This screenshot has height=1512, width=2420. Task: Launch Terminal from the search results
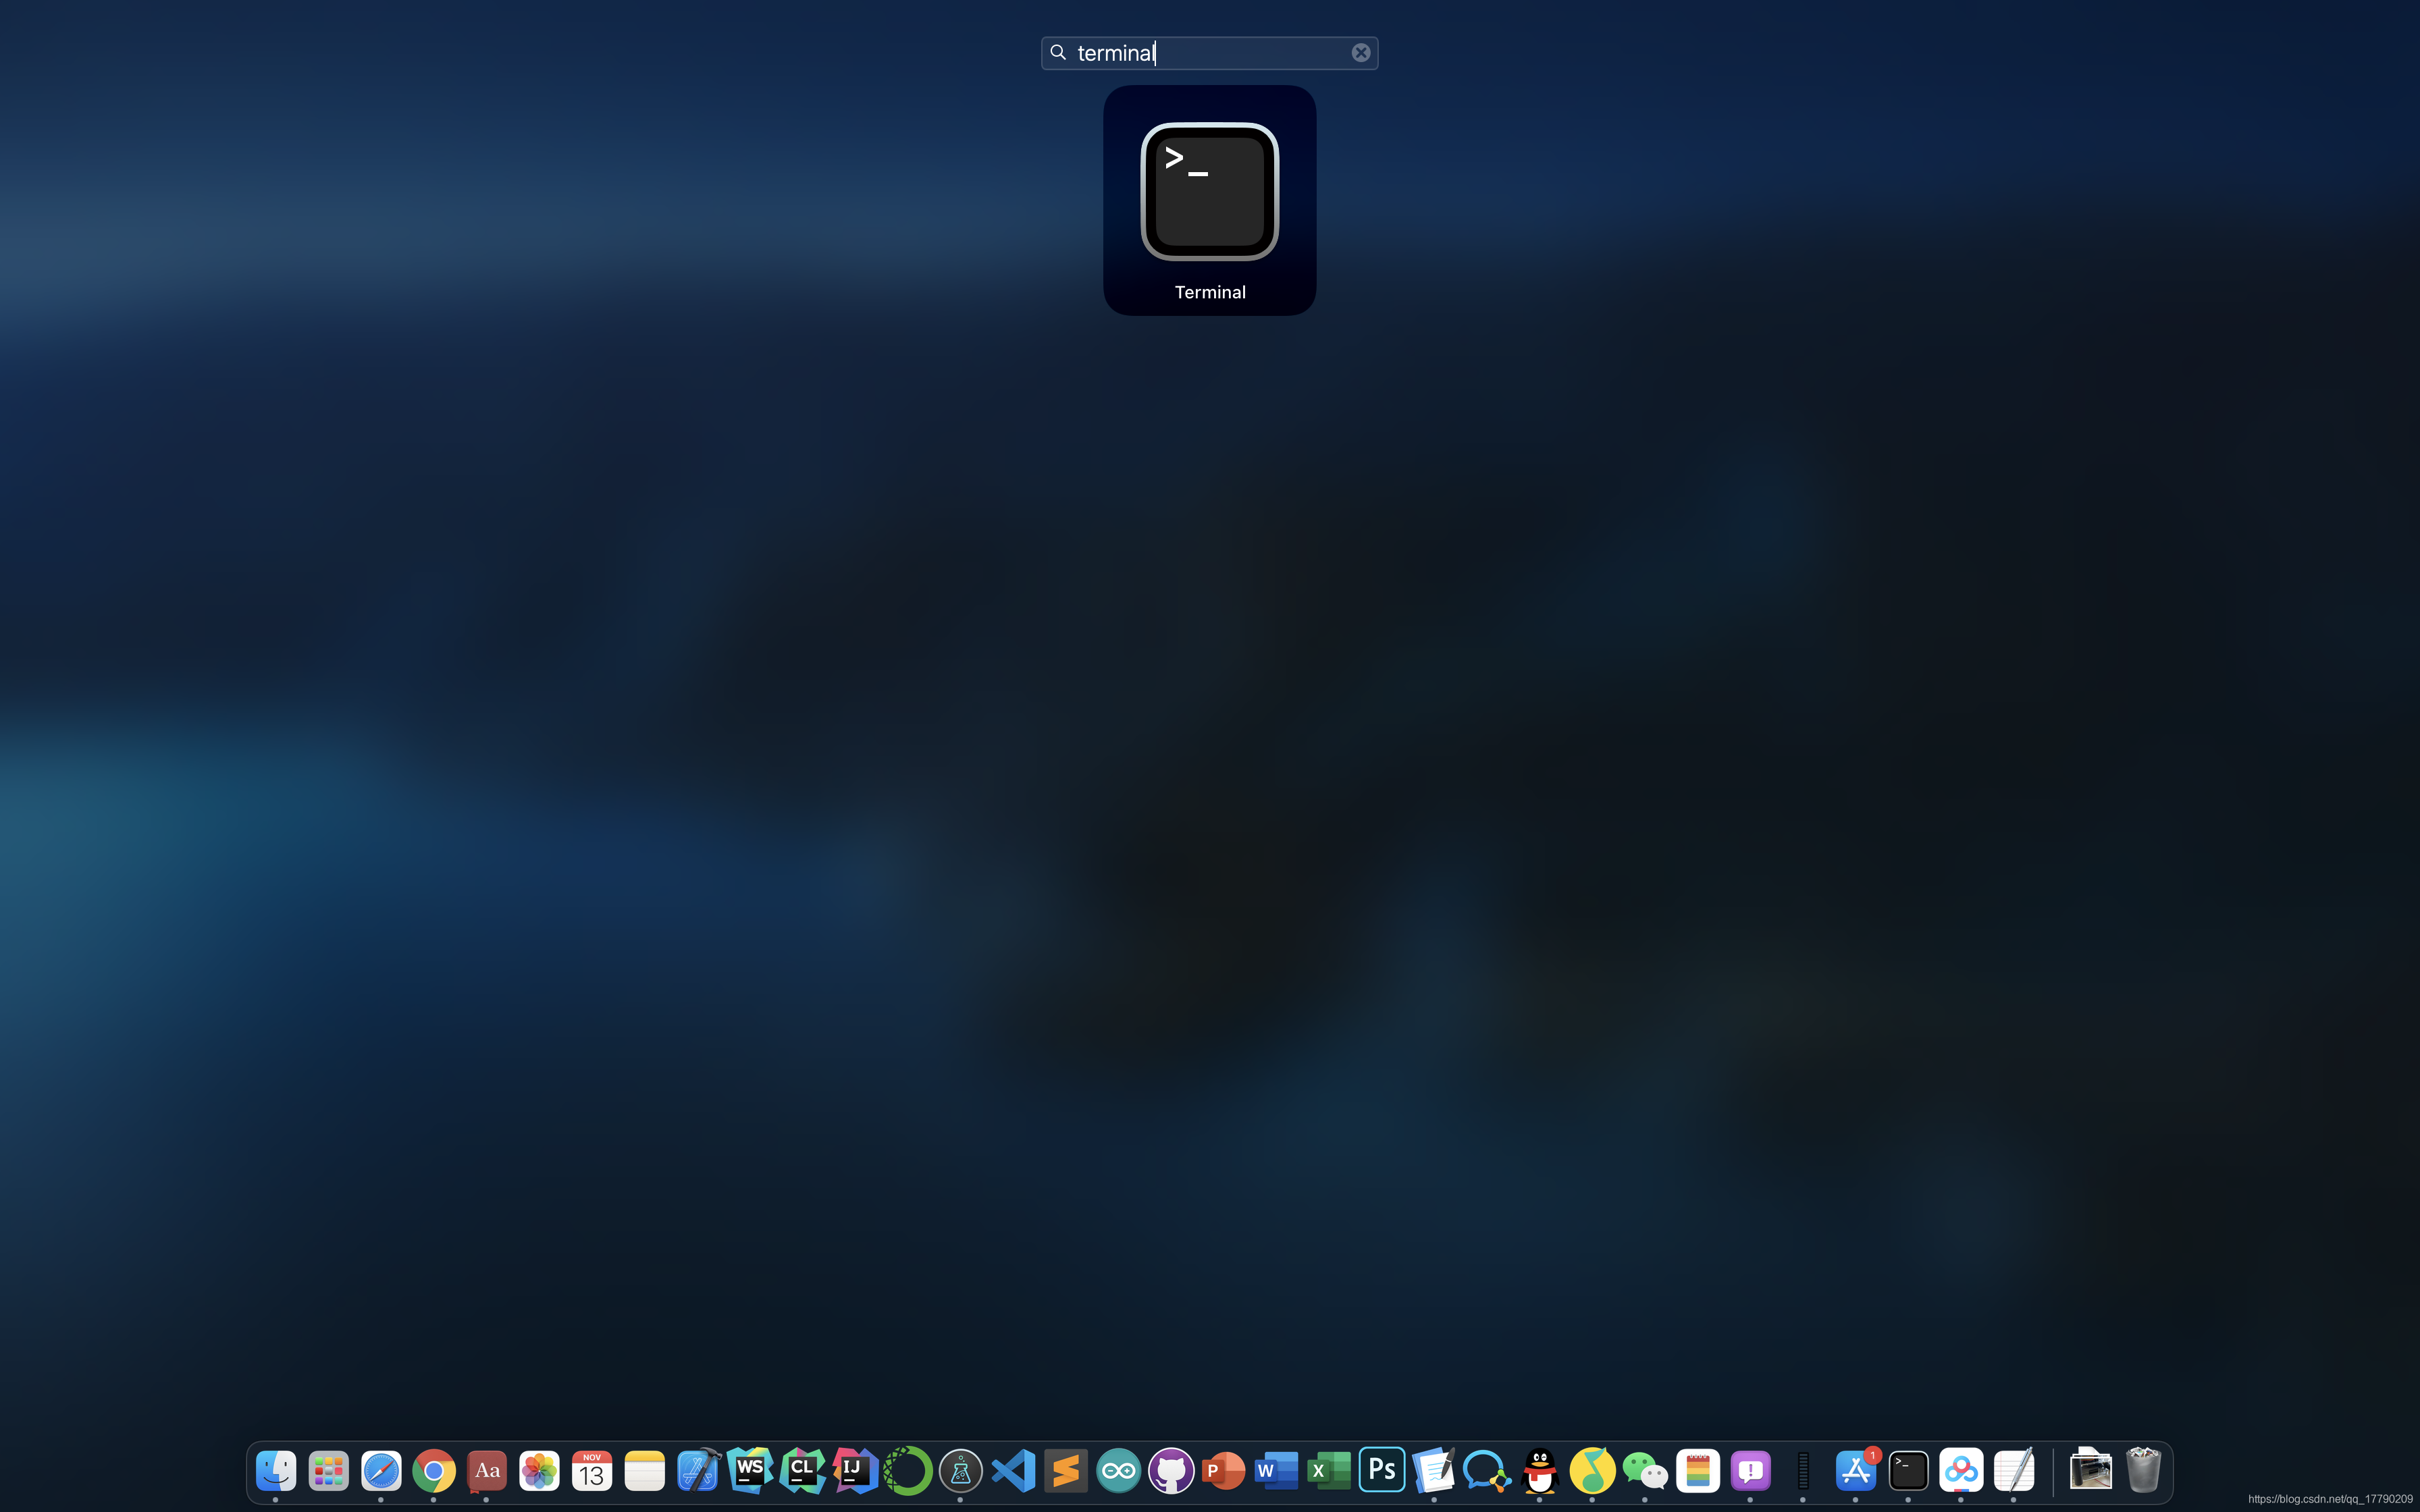(1209, 192)
